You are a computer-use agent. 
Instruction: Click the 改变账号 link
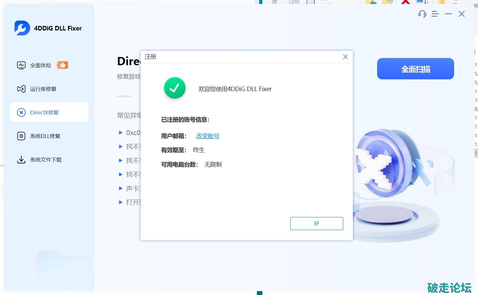208,136
